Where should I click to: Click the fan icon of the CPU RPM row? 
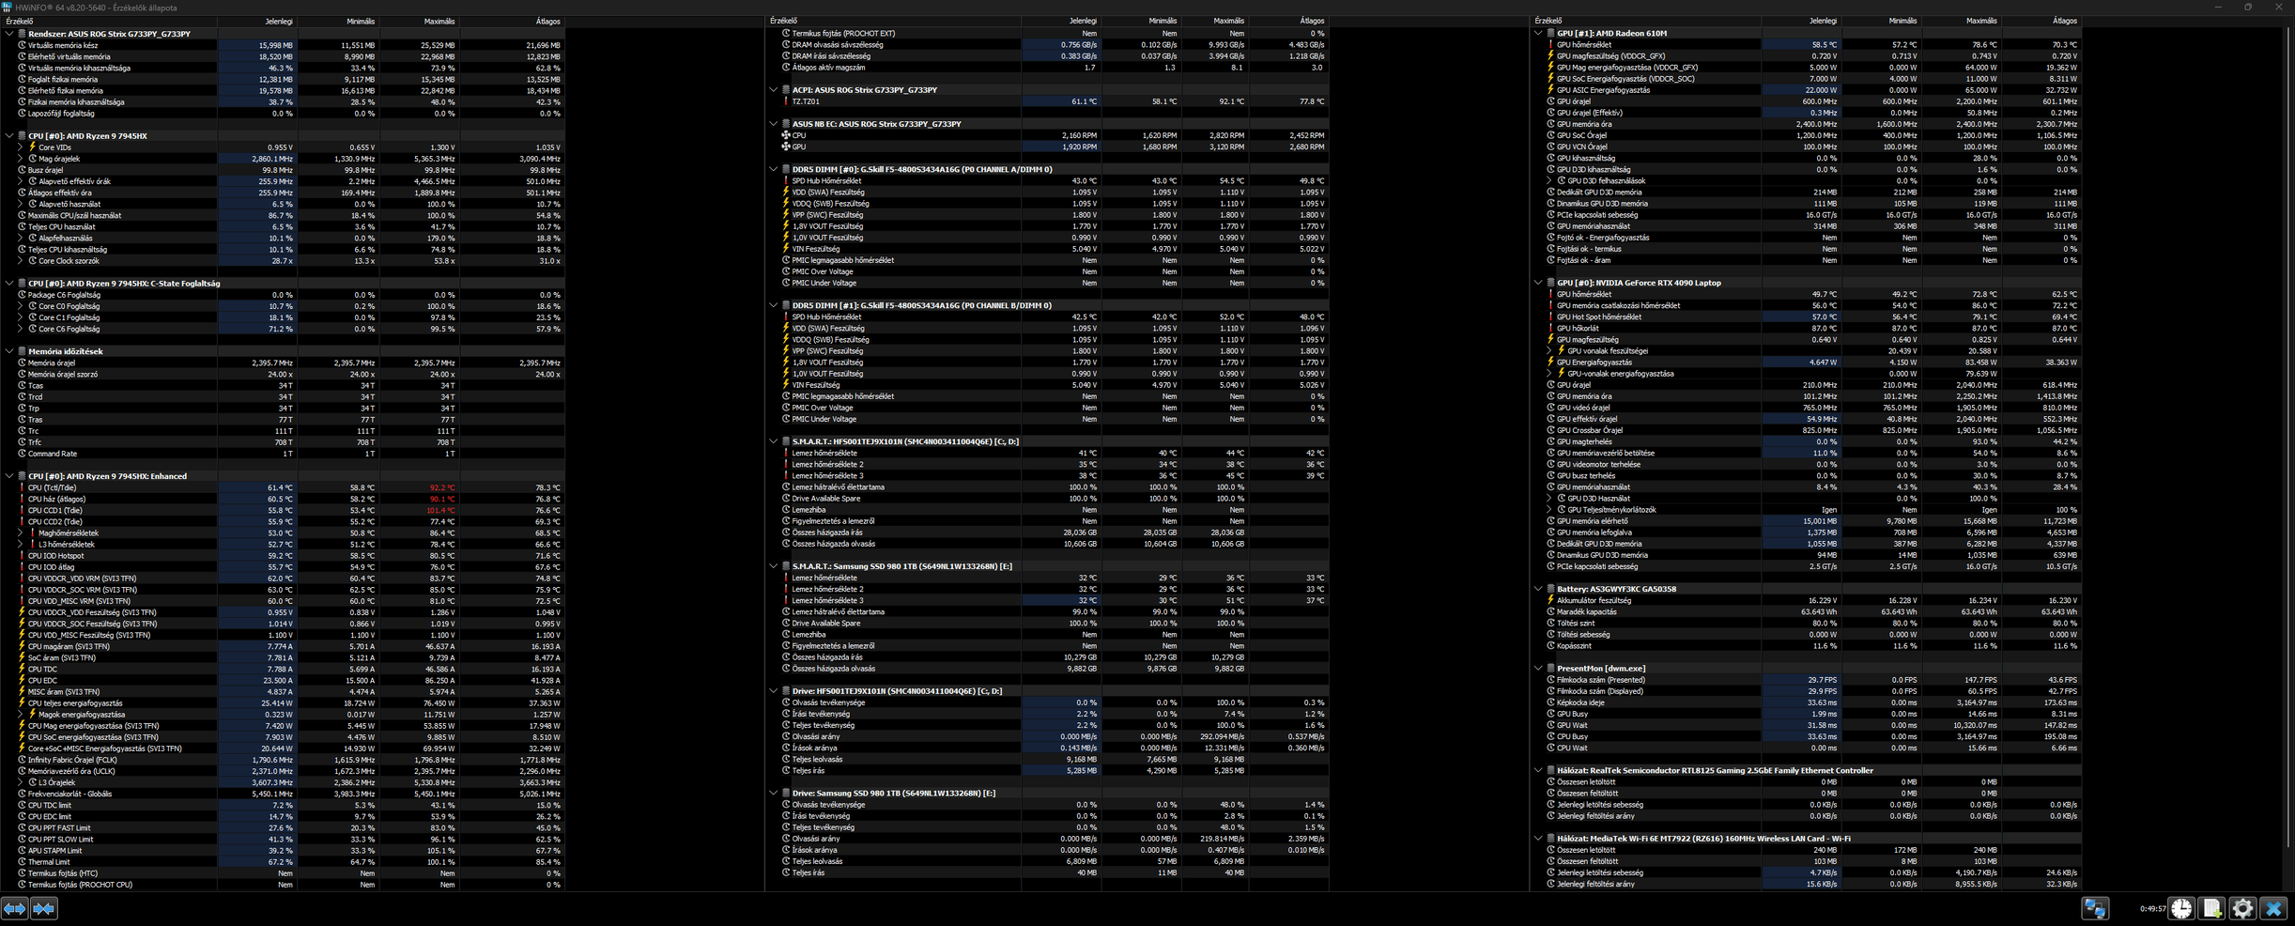click(x=786, y=135)
